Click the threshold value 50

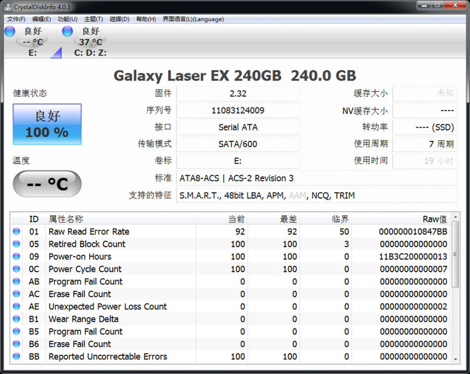tap(344, 232)
